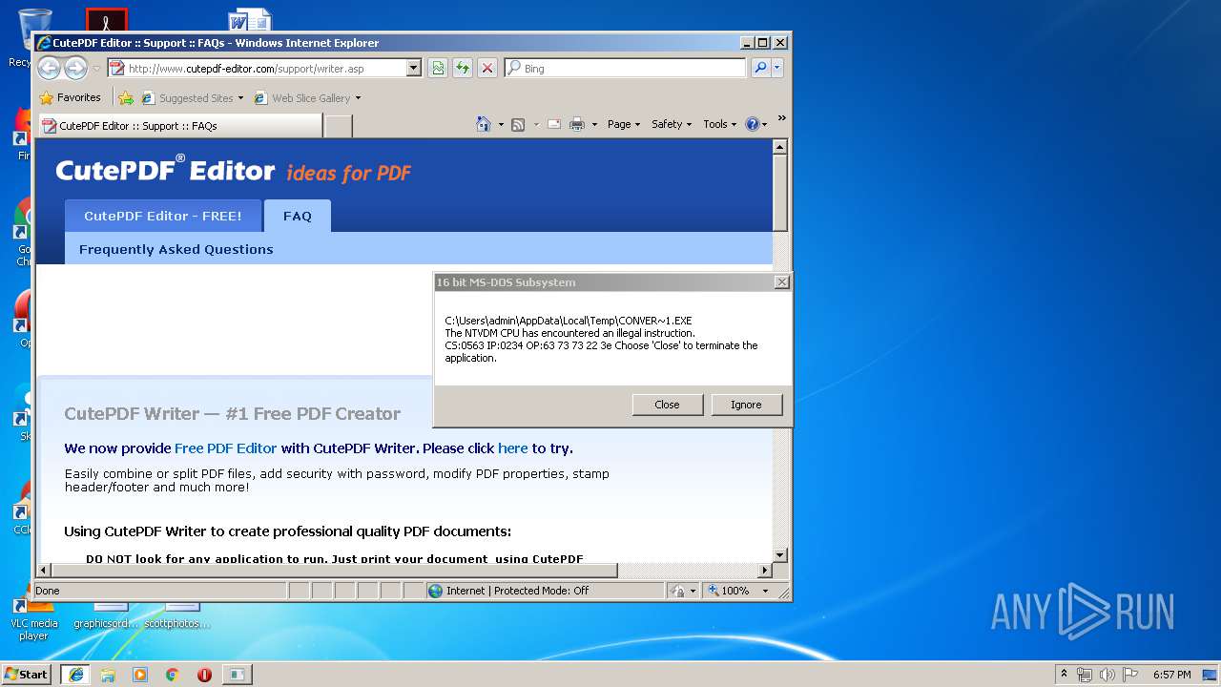Click the status bar privacy lock icon

tap(677, 591)
